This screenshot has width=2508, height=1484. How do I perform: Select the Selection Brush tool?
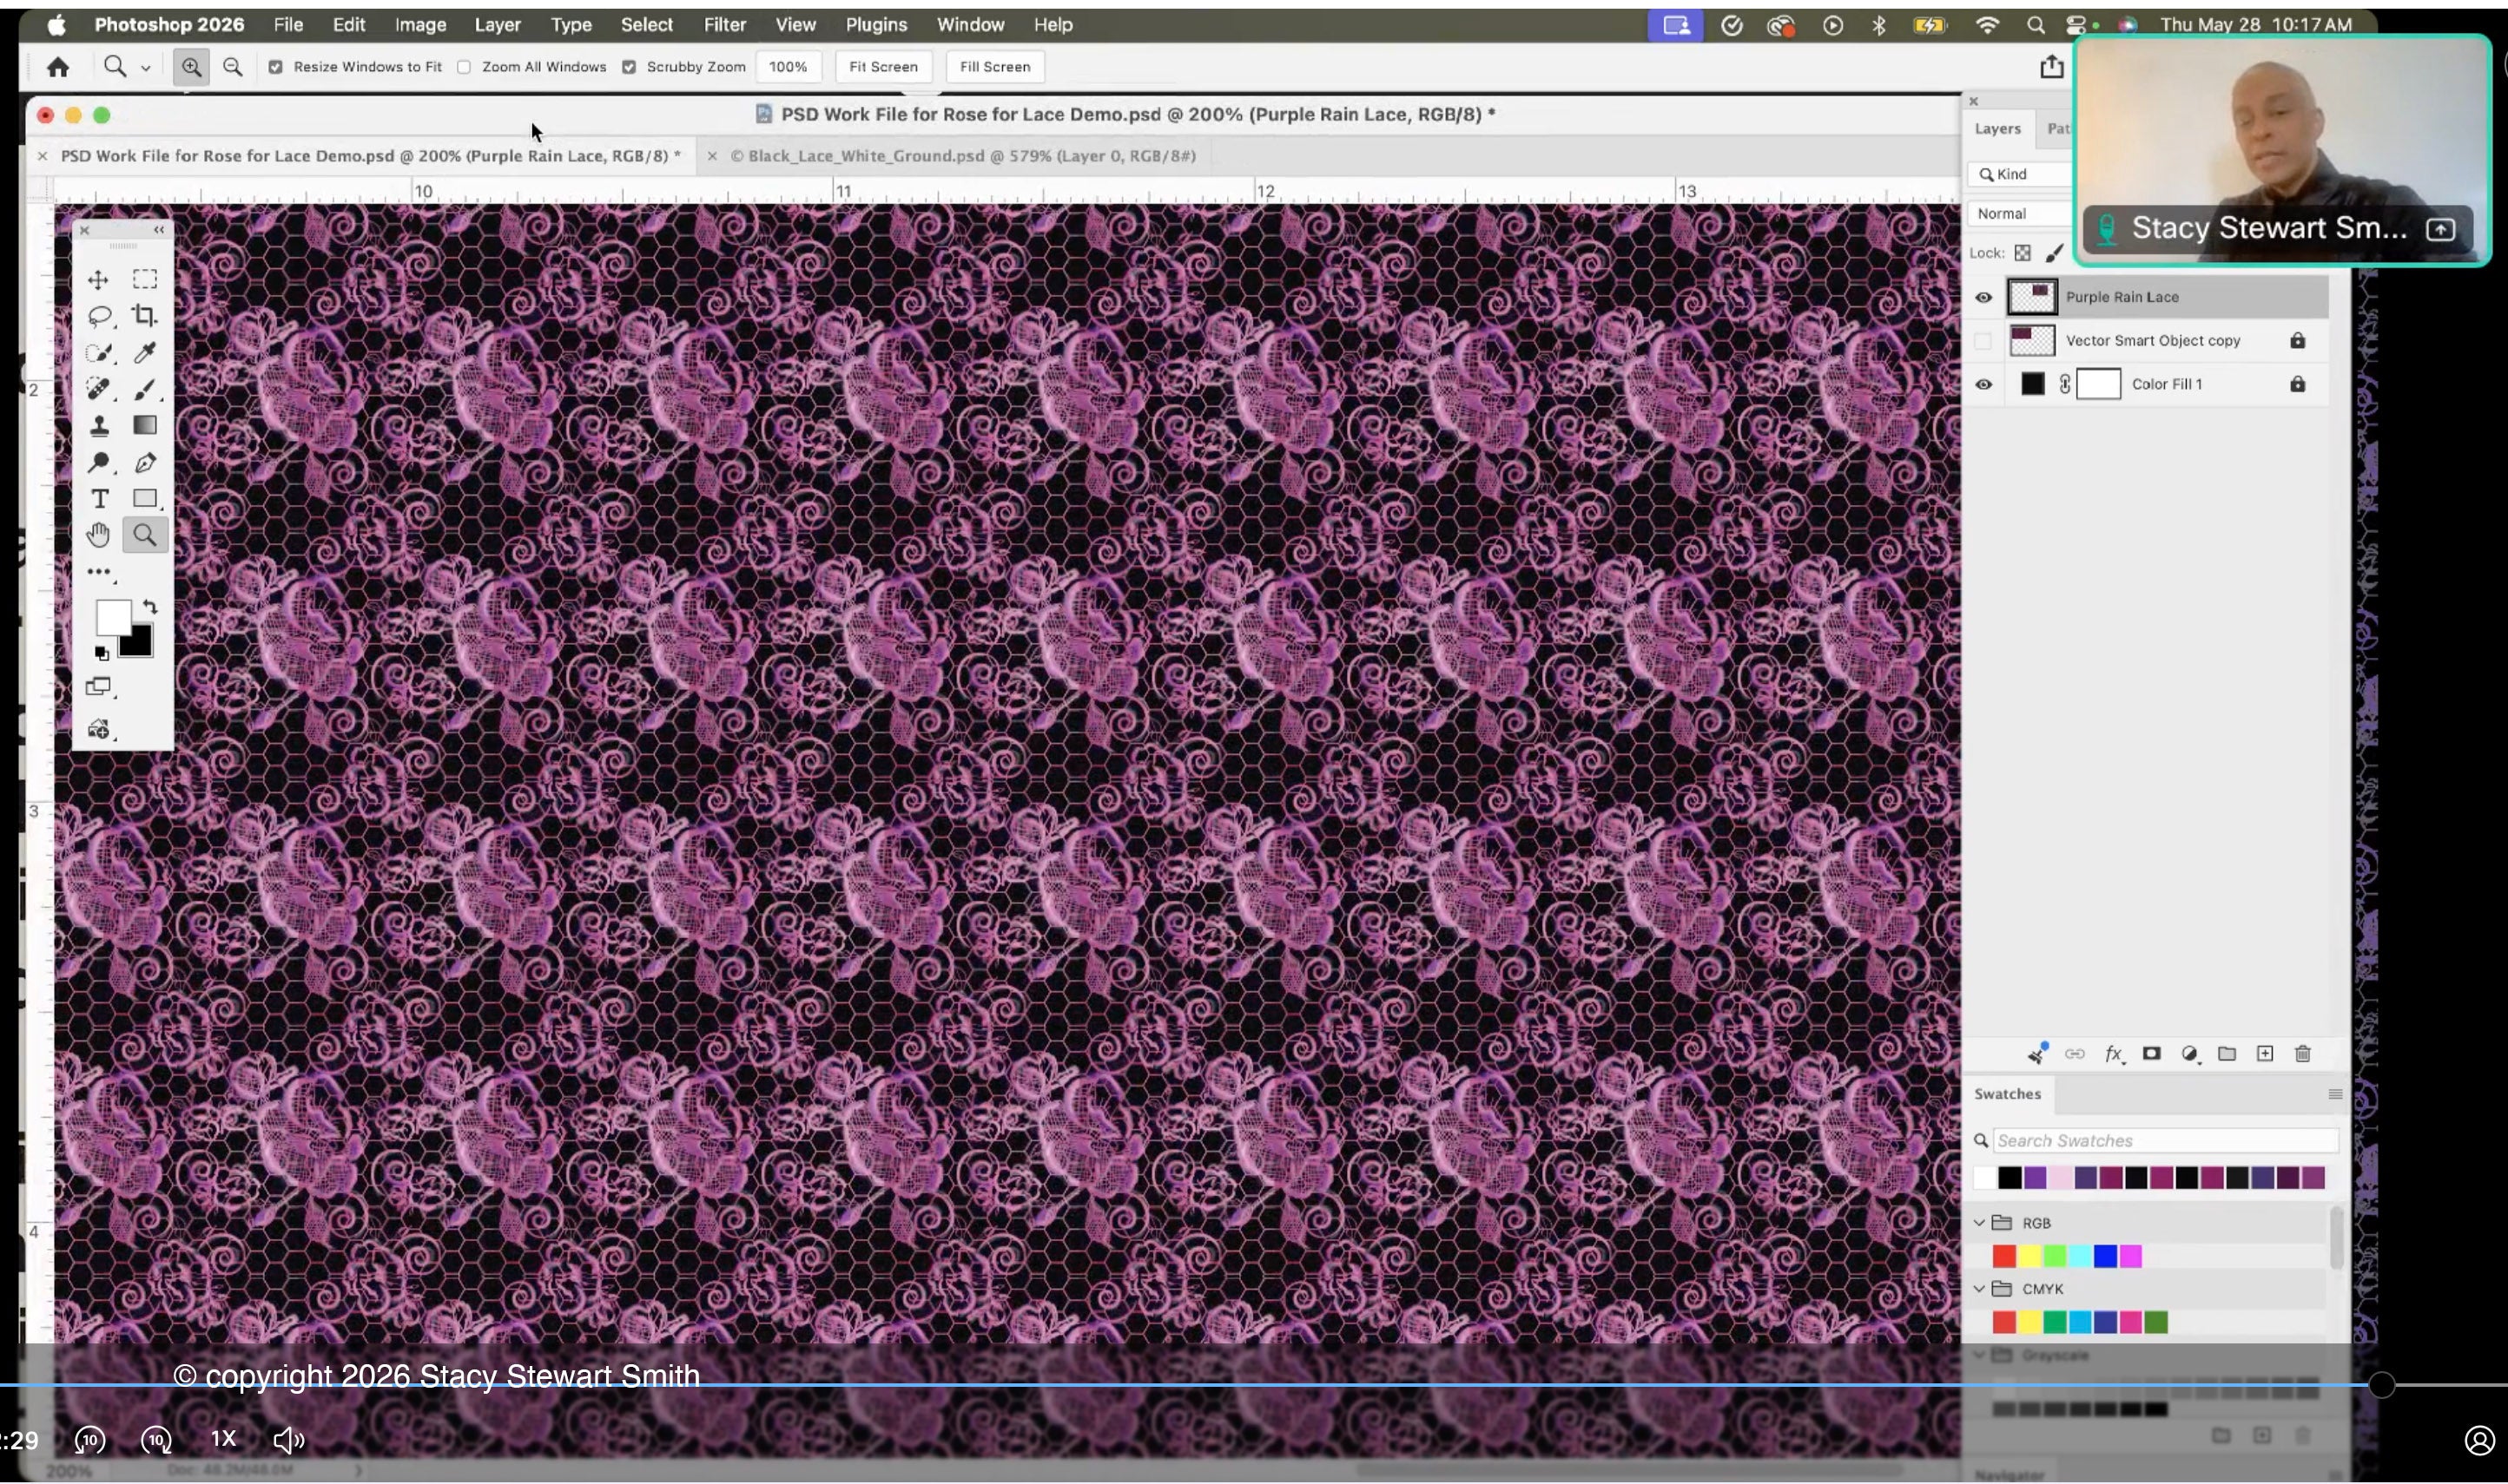[x=98, y=353]
